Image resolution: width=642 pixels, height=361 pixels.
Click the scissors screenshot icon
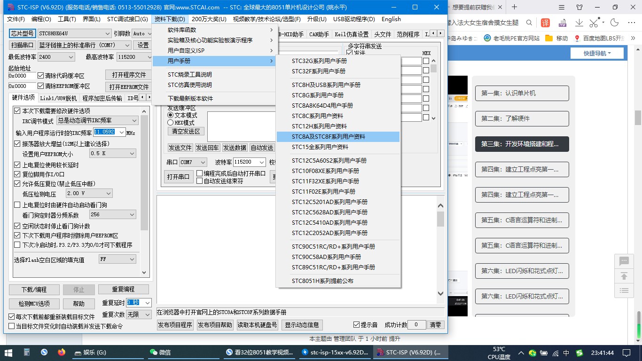[594, 23]
